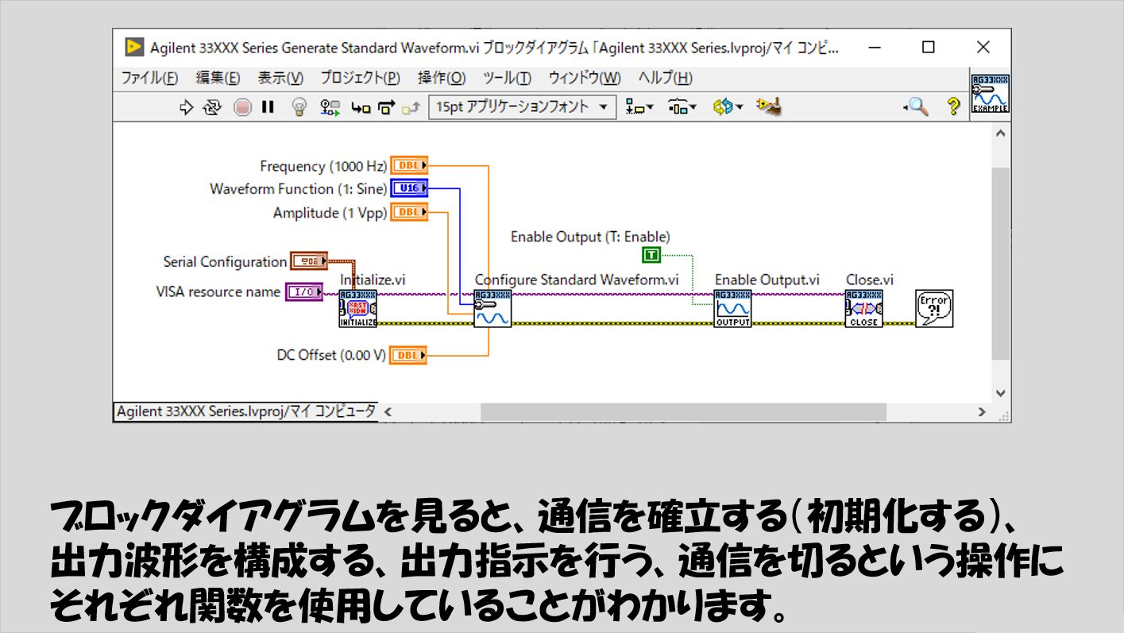Click the vertical scrollbar down arrow
This screenshot has width=1124, height=633.
point(1000,393)
